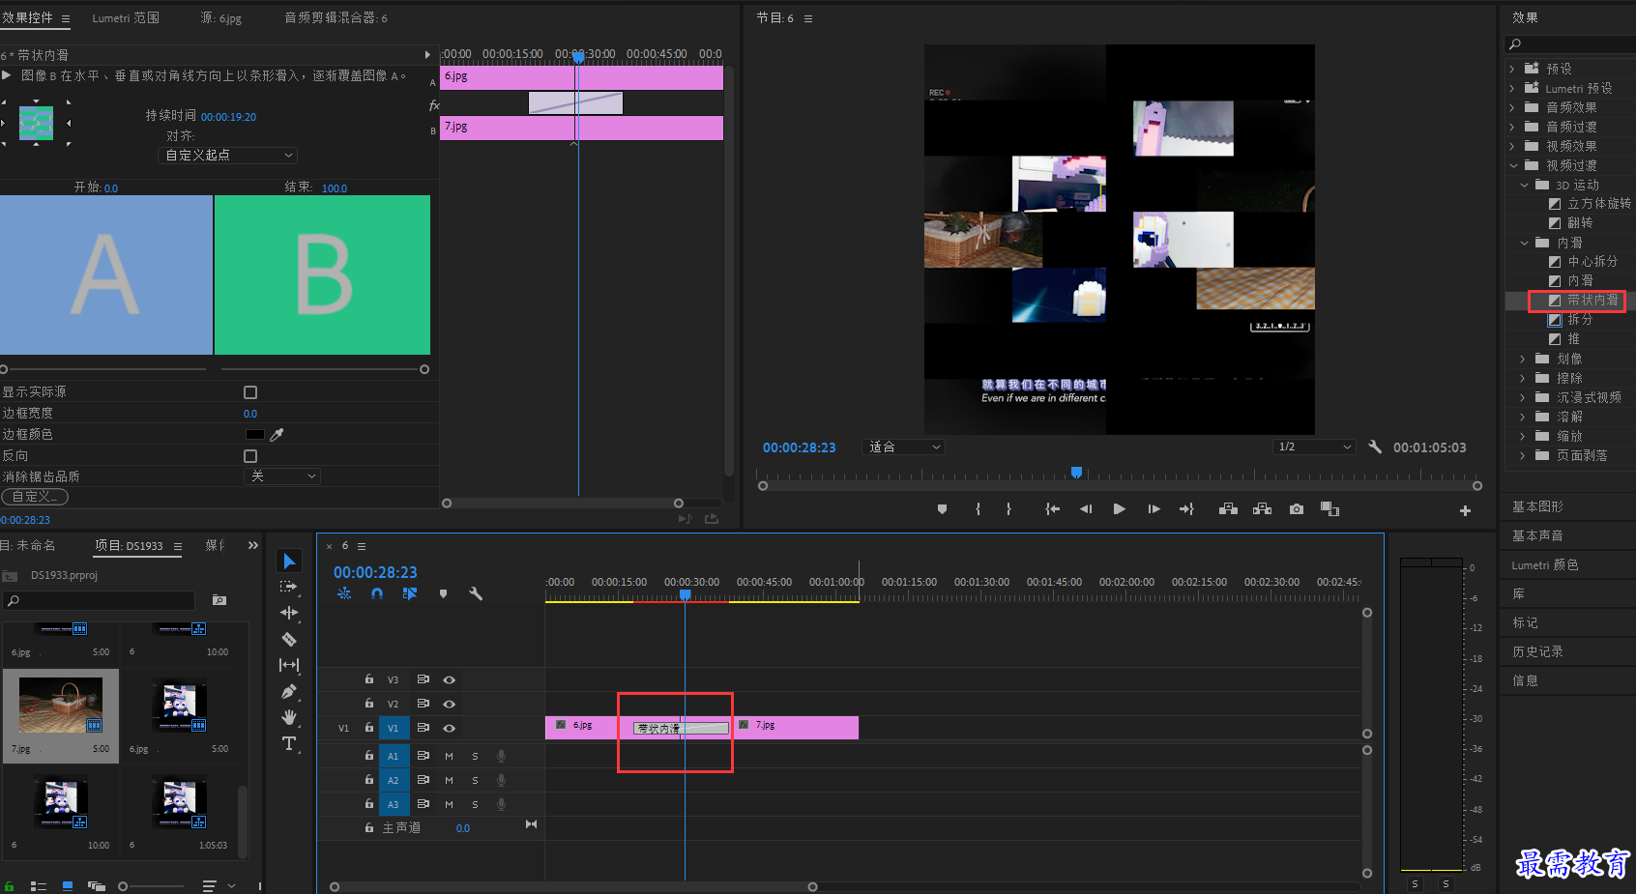Go to In point in program monitor

[1052, 509]
